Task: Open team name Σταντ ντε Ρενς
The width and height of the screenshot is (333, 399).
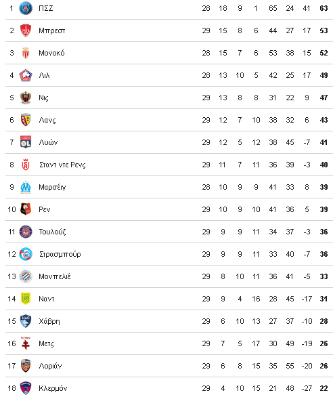Action: (x=62, y=165)
